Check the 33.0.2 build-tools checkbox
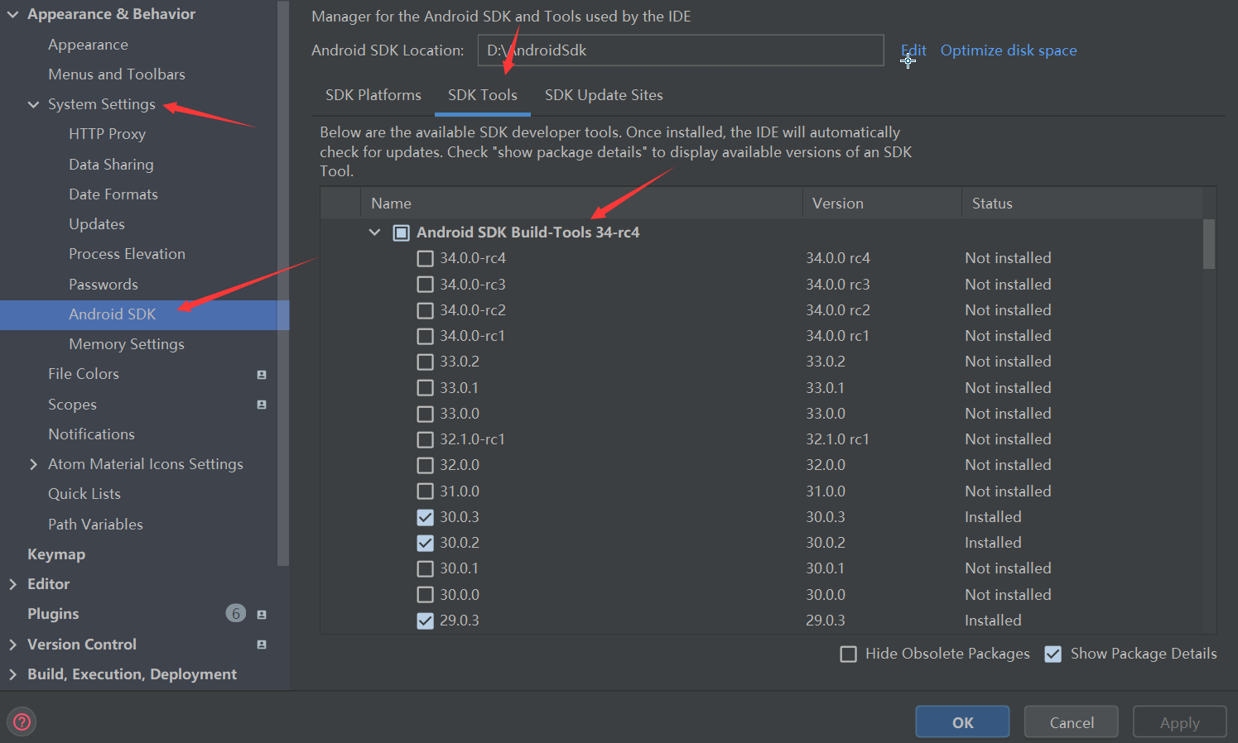 [x=425, y=362]
